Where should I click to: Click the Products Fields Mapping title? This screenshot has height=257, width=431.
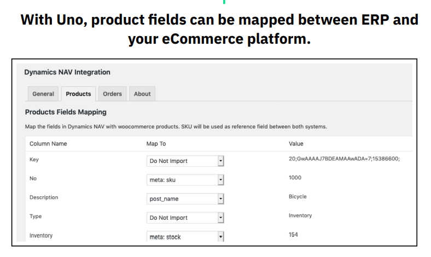point(66,112)
